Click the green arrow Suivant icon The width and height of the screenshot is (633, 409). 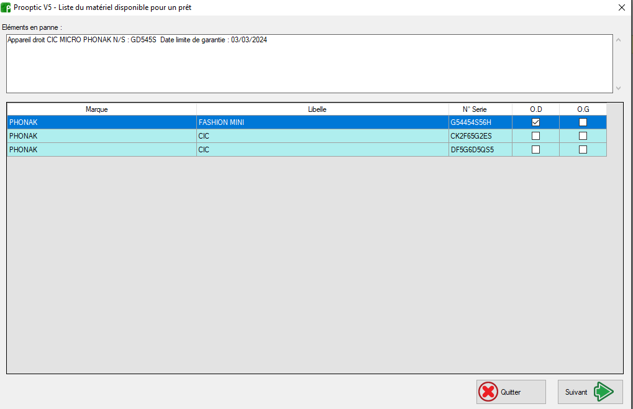pos(604,392)
